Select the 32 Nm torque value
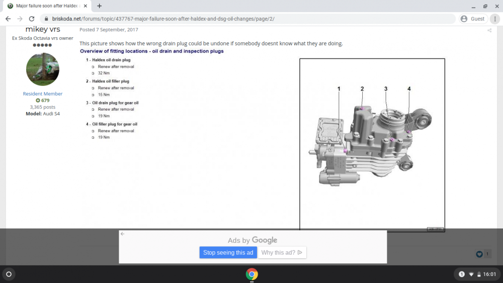This screenshot has height=283, width=503. (104, 73)
